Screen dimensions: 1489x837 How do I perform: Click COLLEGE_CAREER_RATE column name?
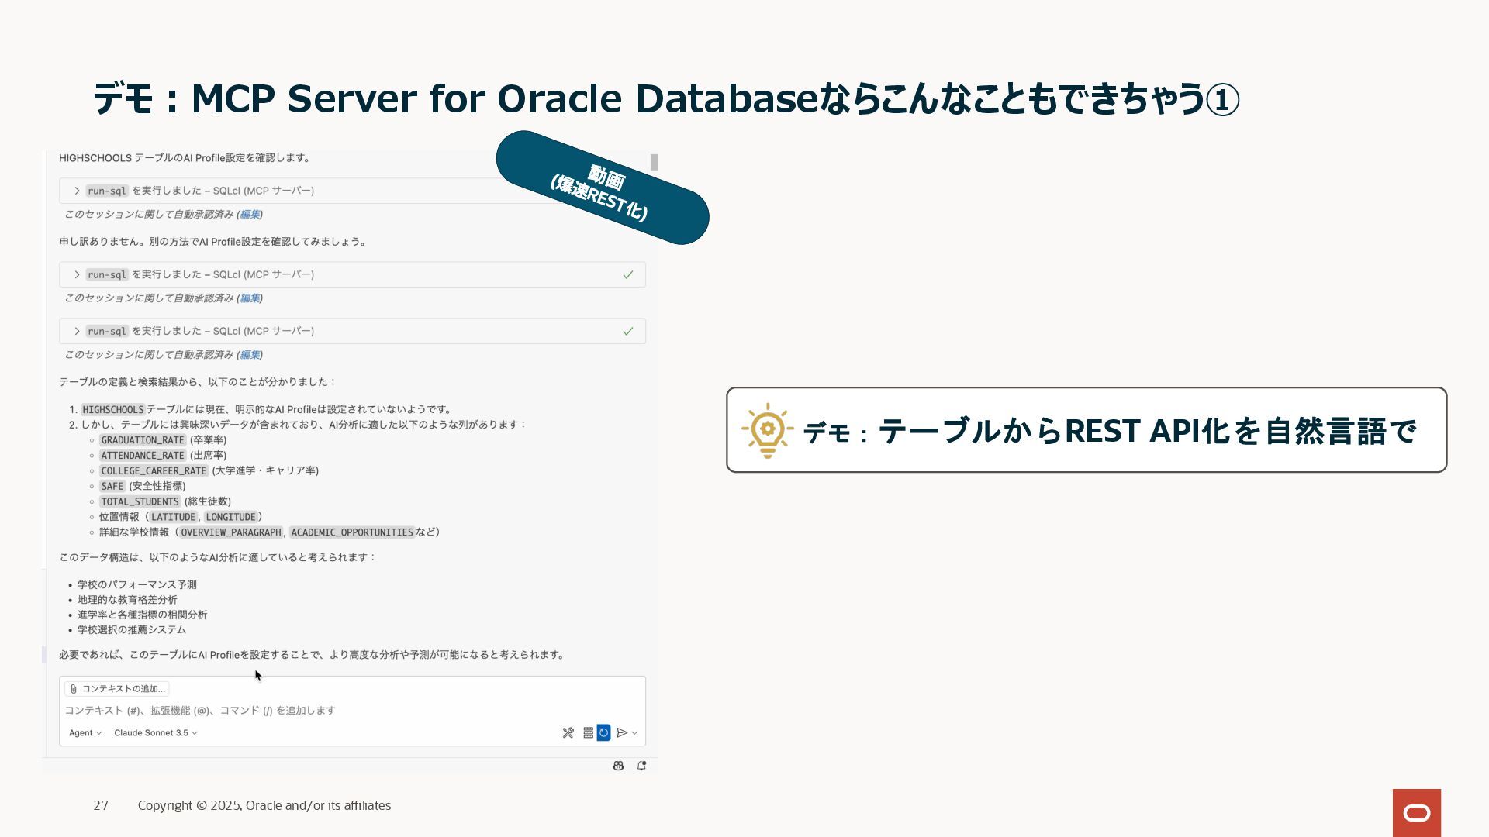click(x=154, y=470)
